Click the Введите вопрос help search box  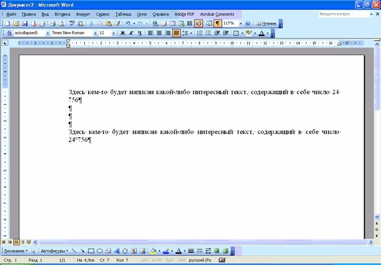(343, 14)
